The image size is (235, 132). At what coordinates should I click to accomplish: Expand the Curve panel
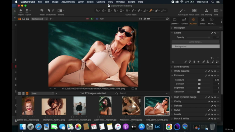click(x=172, y=110)
